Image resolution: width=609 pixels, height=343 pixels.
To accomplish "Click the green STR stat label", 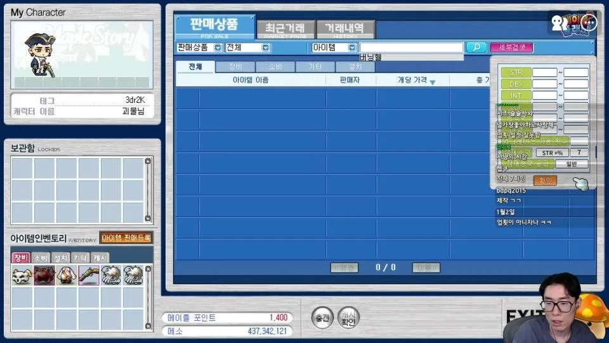I will tap(516, 72).
